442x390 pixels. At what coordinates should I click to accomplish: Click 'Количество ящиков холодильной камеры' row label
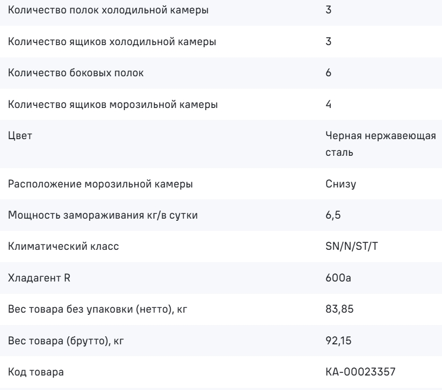click(112, 42)
